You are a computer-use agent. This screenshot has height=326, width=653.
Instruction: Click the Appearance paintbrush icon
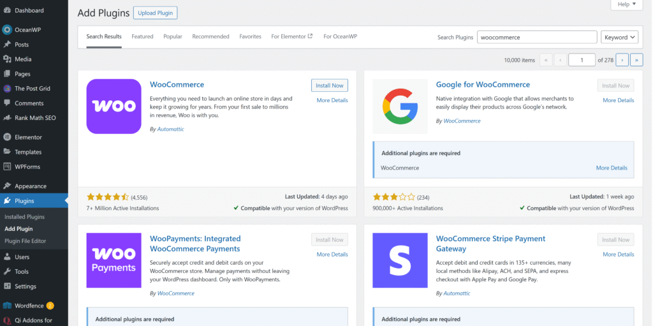click(x=7, y=186)
